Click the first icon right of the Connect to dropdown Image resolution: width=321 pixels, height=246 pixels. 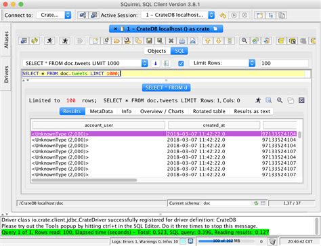(x=83, y=15)
